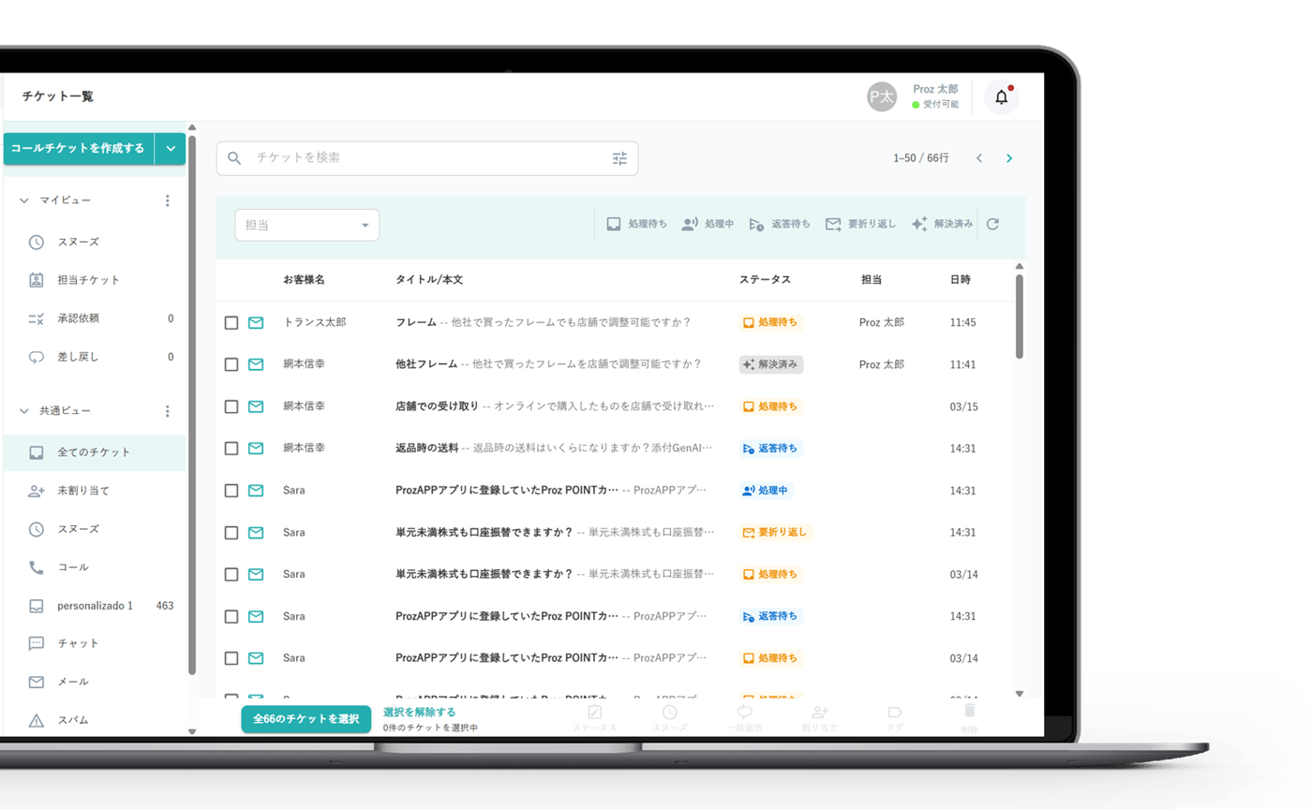Screen dimensions: 1312x809
Task: Open 全てのチケット view
Action: coord(95,452)
